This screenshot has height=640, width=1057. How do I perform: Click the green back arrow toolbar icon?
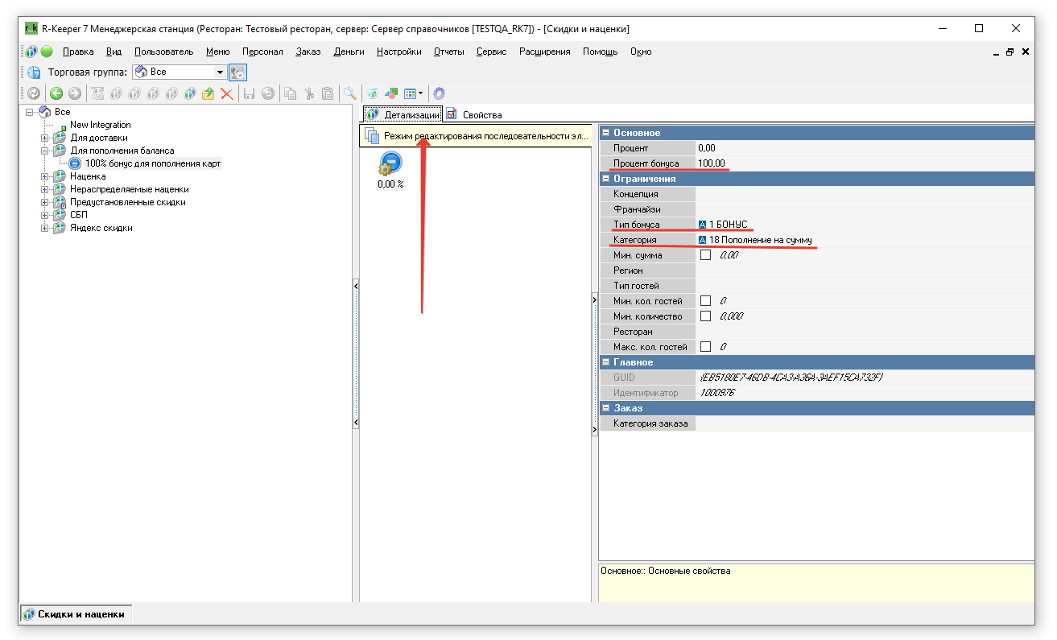pyautogui.click(x=56, y=93)
